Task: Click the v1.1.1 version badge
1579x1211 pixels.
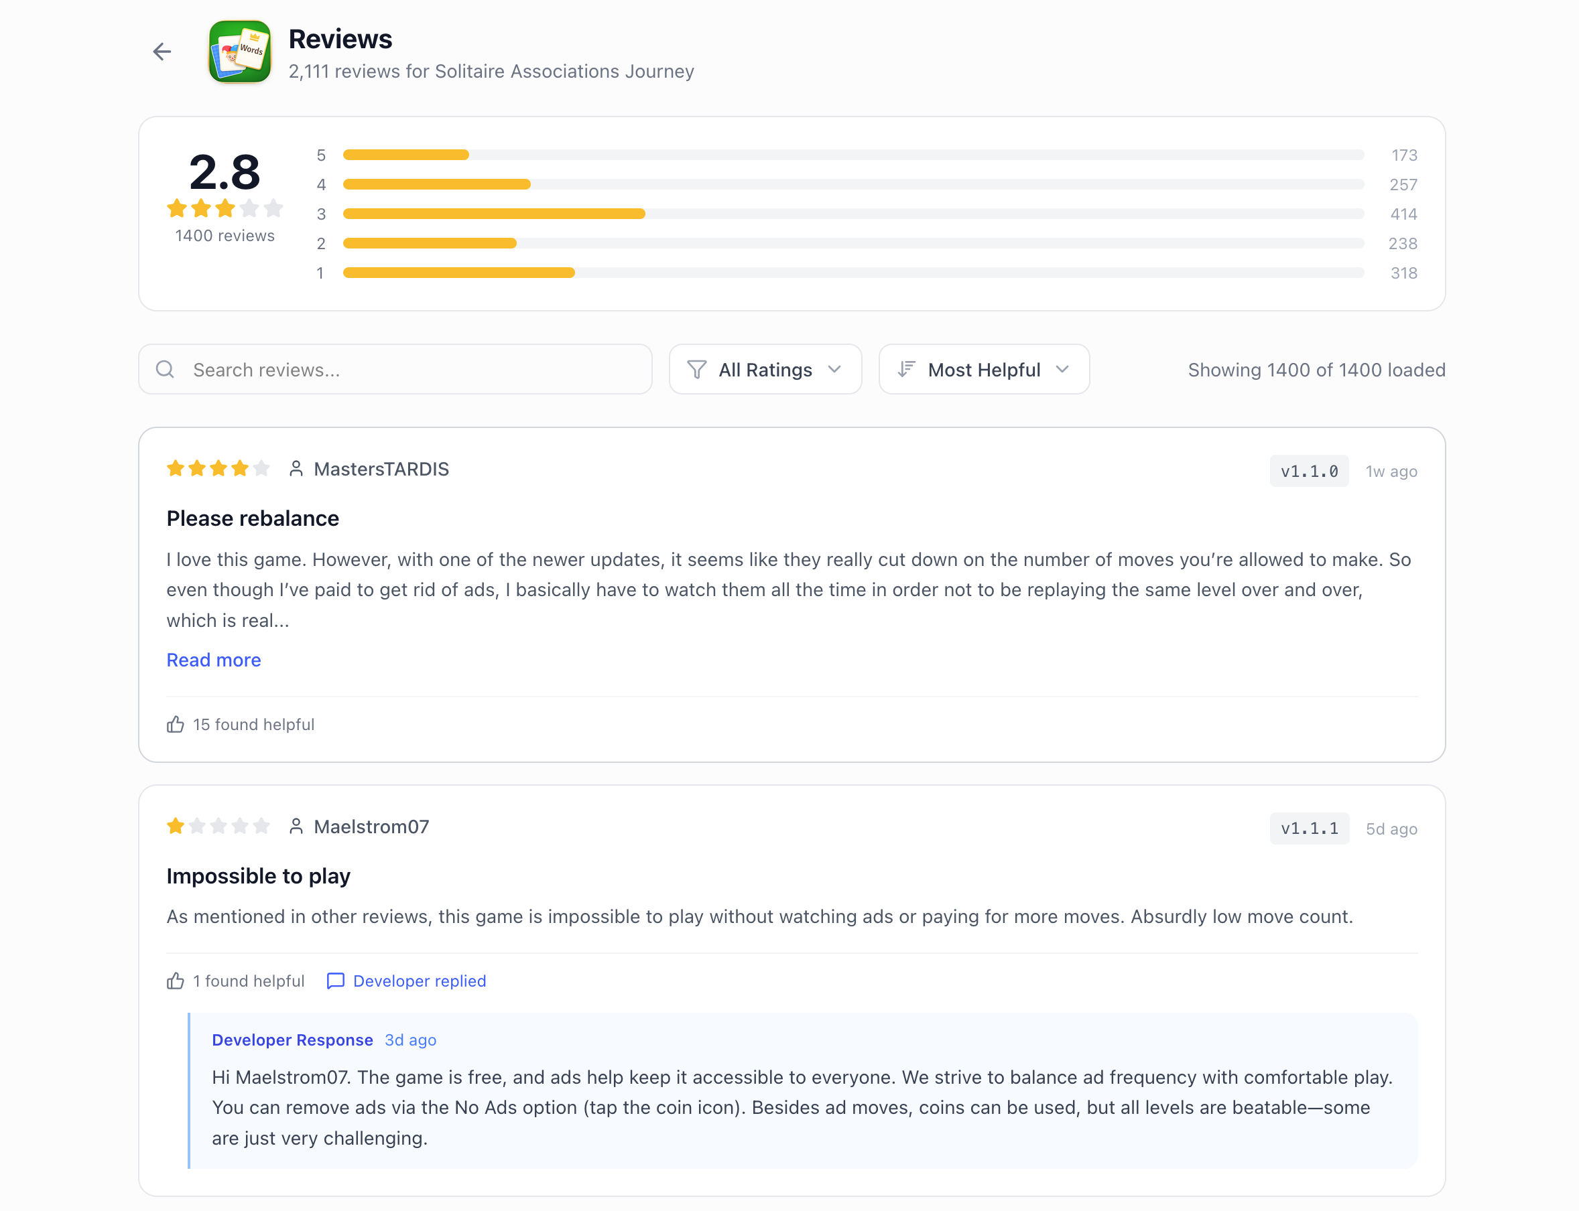Action: tap(1309, 829)
